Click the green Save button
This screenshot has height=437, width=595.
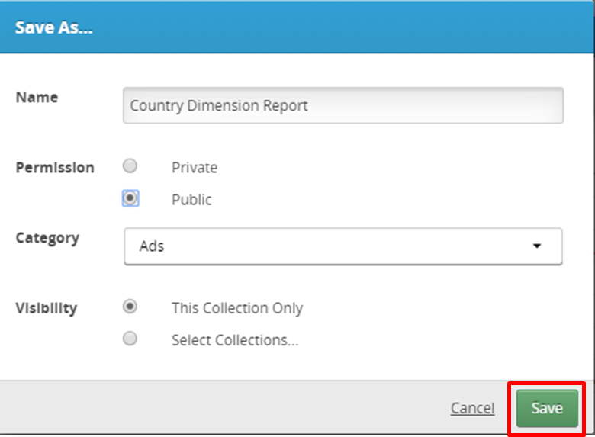pos(547,408)
